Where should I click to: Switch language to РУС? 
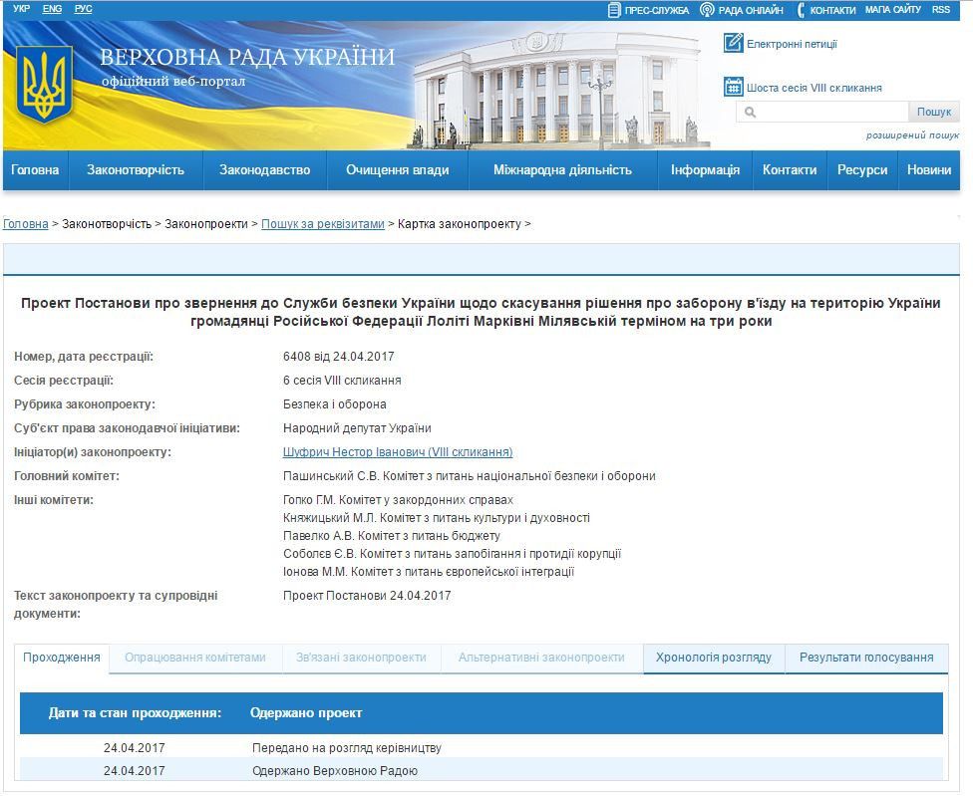point(83,9)
